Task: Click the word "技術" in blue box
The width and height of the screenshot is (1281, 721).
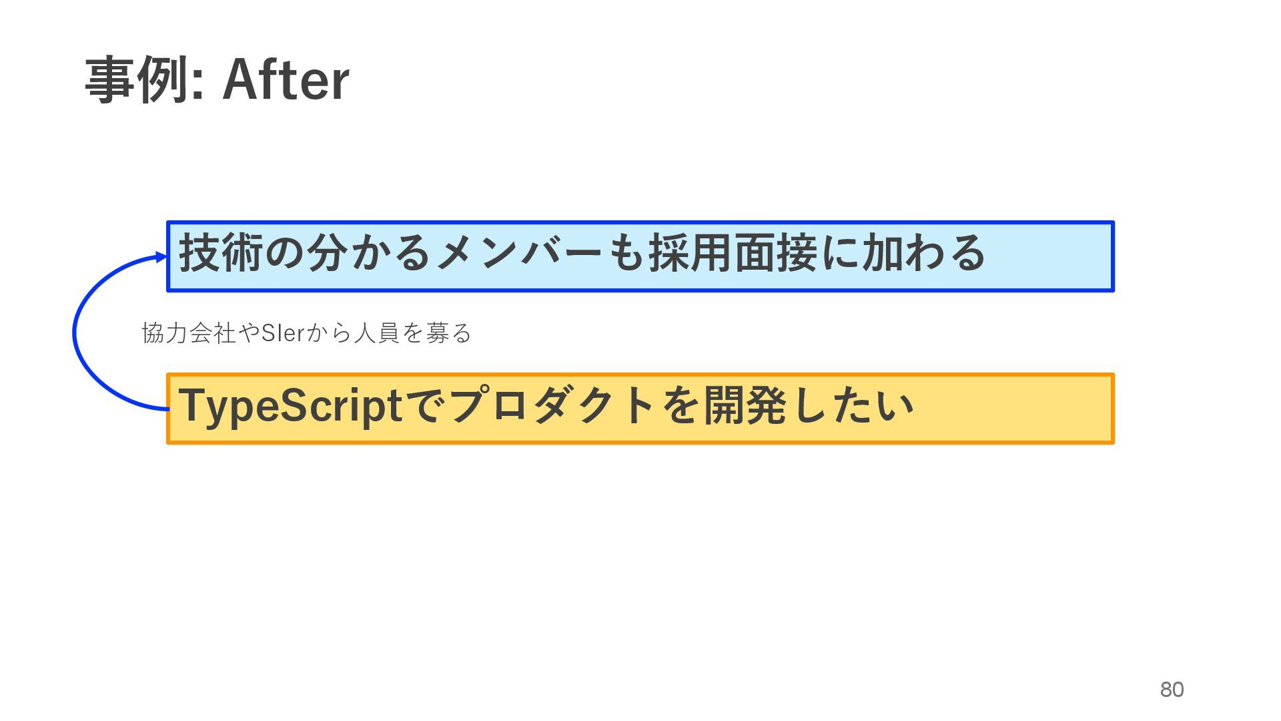Action: [x=221, y=254]
